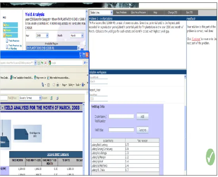Click the feeds icon in browser command bar
Image resolution: width=218 pixels, height=177 pixels.
coord(48,85)
